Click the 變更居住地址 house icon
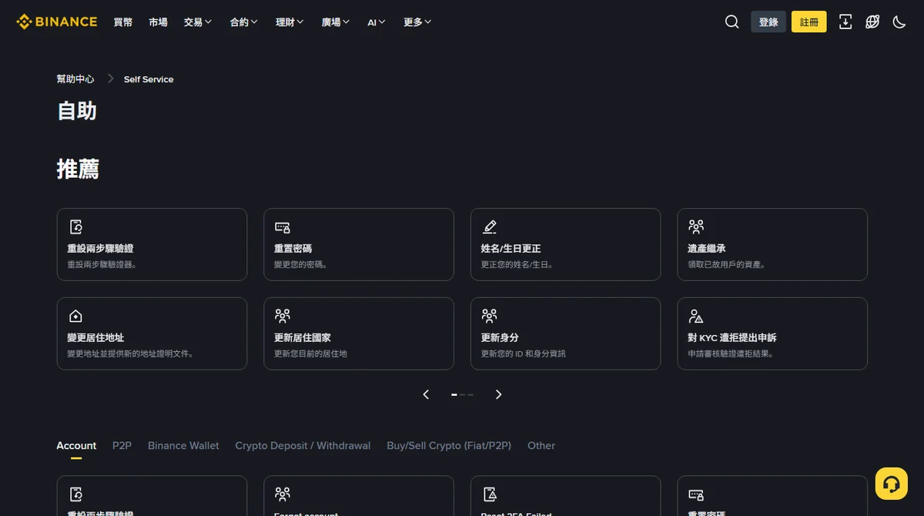Screen dimensions: 924x516 tap(75, 316)
